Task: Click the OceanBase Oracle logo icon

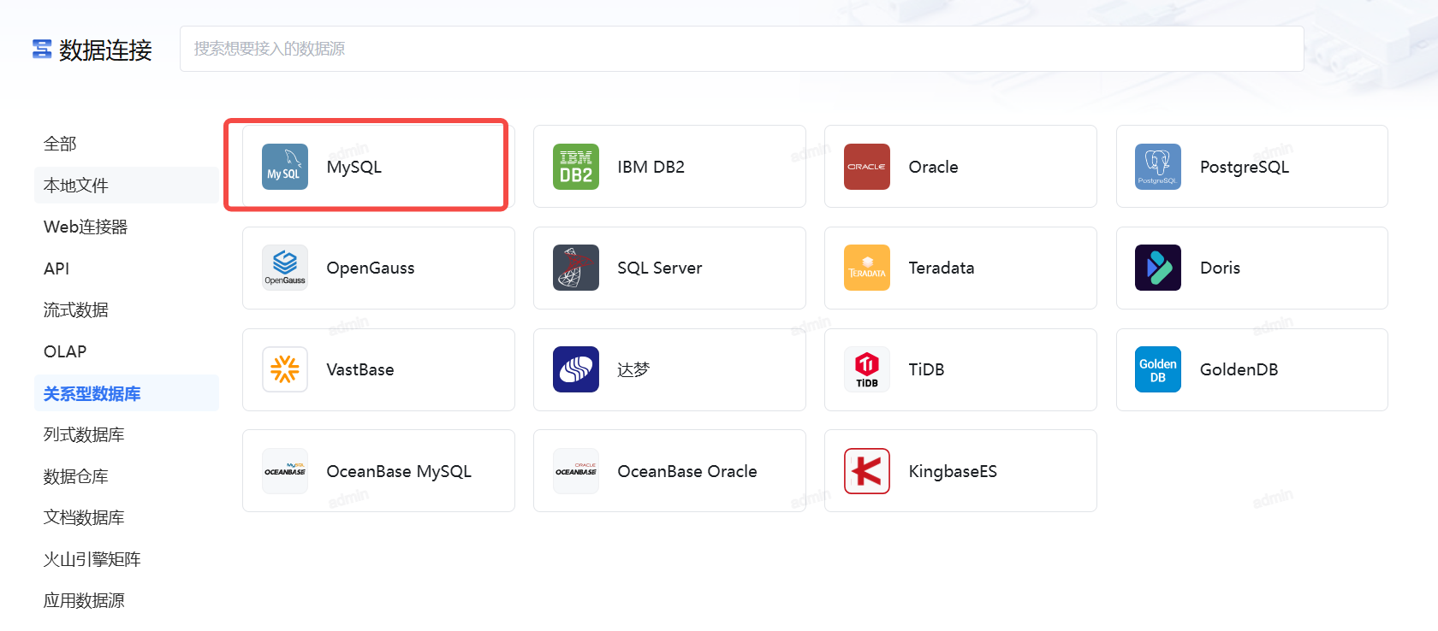Action: tap(576, 471)
